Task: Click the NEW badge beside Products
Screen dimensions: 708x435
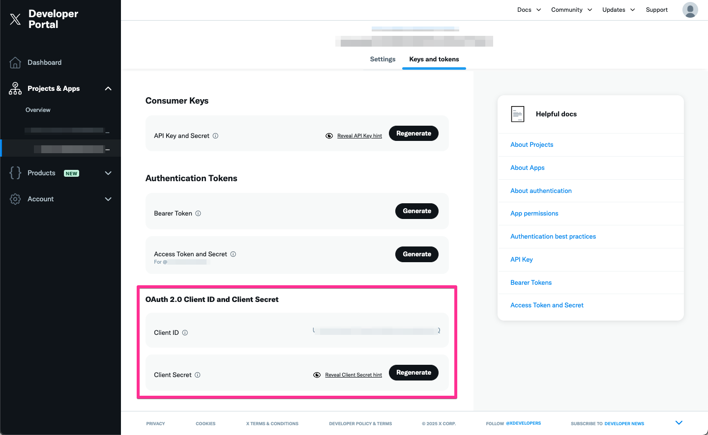Action: (72, 173)
